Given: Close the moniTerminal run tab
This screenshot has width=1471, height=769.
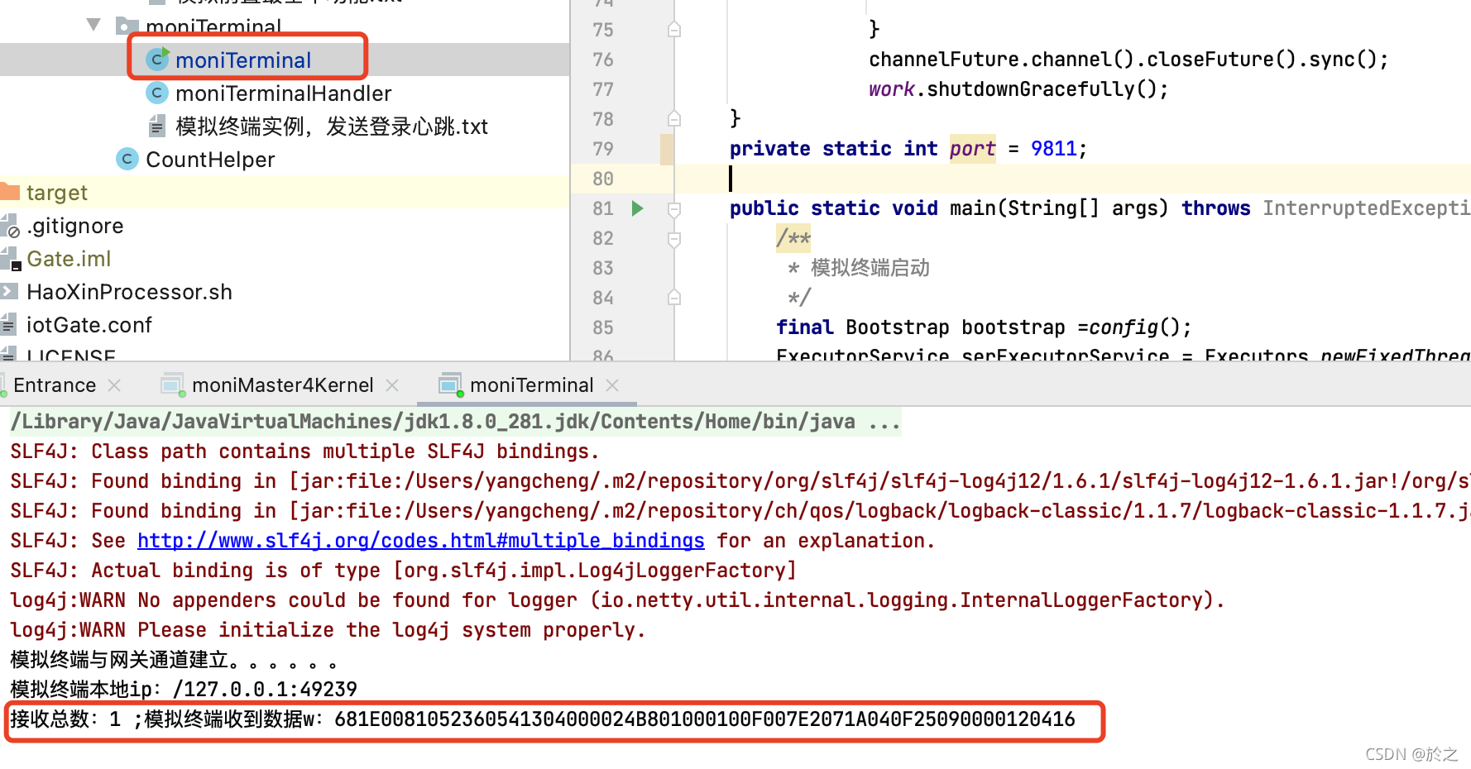Looking at the screenshot, I should pyautogui.click(x=612, y=385).
